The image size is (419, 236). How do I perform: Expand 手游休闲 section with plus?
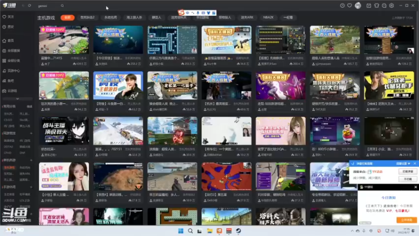click(x=31, y=187)
